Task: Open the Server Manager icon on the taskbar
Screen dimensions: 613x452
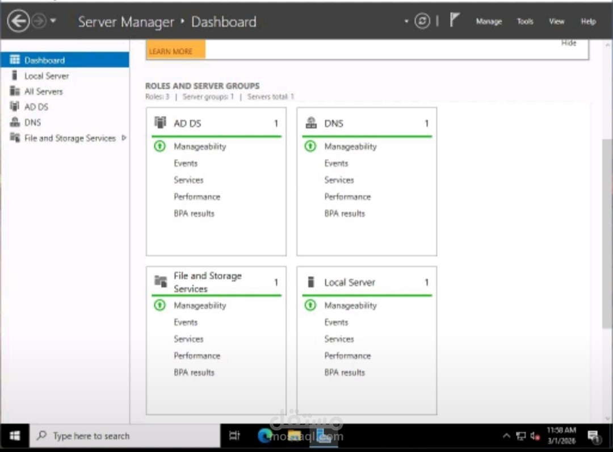Action: click(x=325, y=436)
